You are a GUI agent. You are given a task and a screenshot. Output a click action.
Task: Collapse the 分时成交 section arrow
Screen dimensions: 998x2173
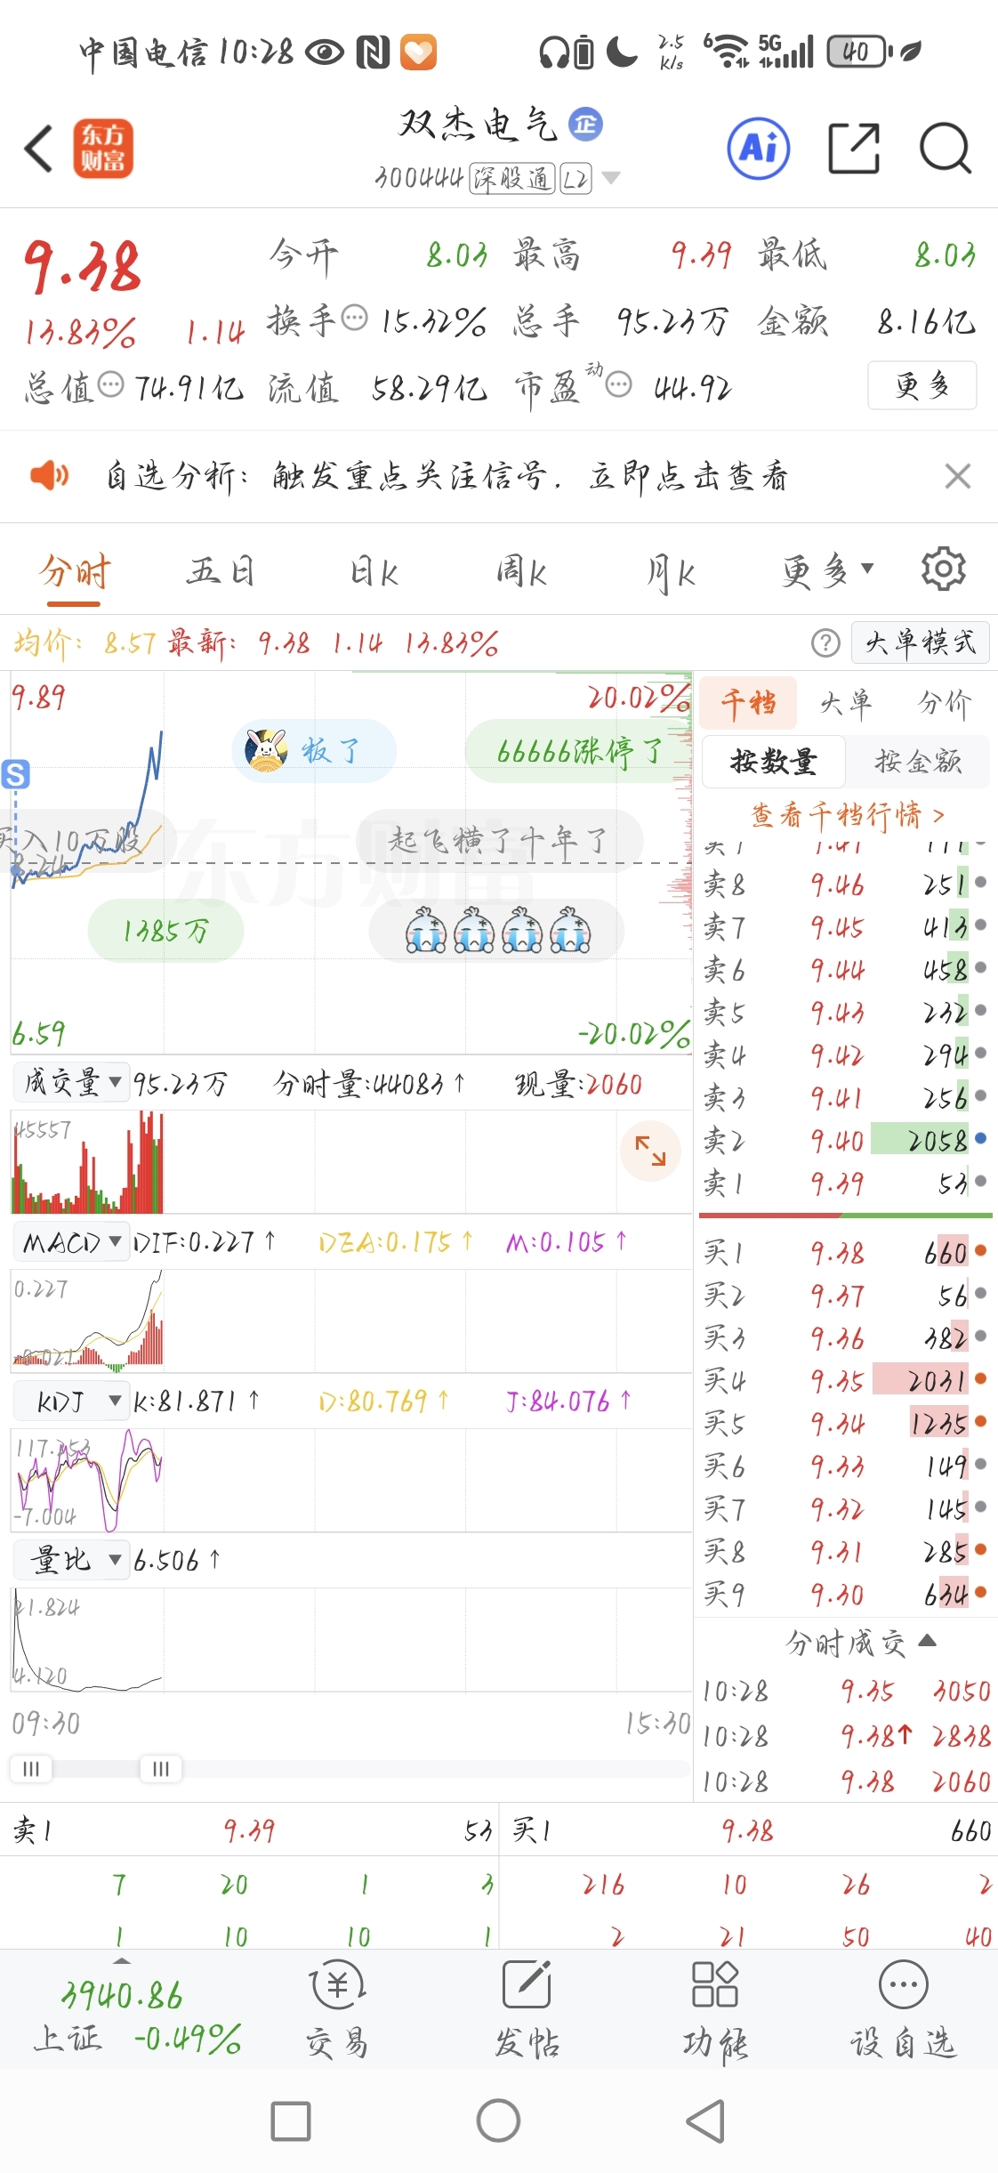coord(927,1641)
